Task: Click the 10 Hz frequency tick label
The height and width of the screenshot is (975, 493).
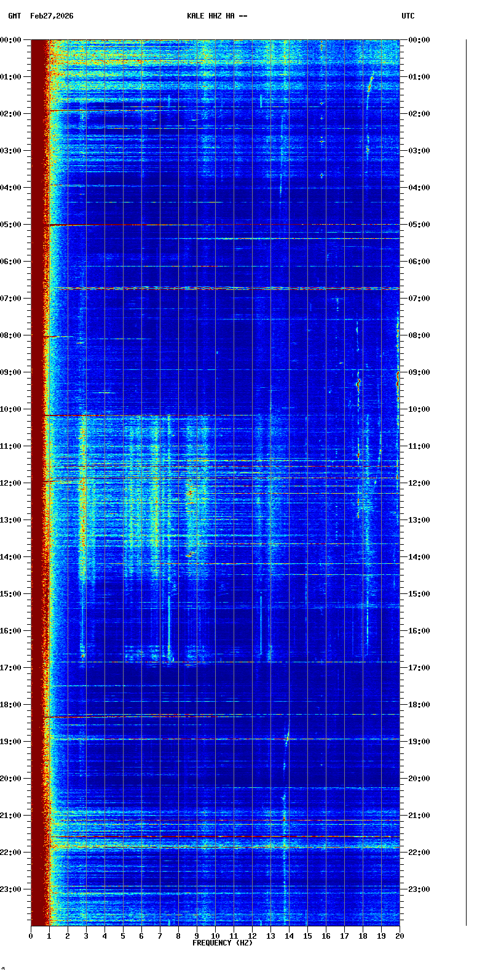Action: coord(215,936)
